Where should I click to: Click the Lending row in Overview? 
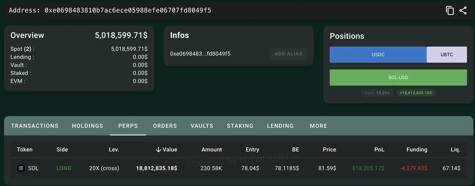pos(79,57)
